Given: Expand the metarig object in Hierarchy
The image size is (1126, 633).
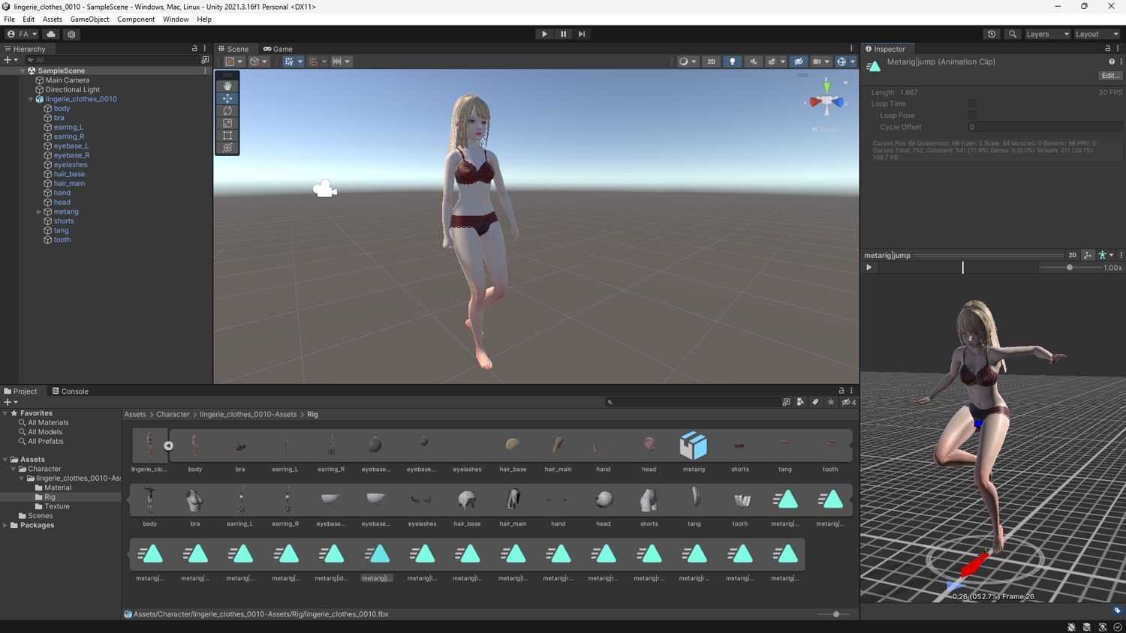Looking at the screenshot, I should 39,211.
